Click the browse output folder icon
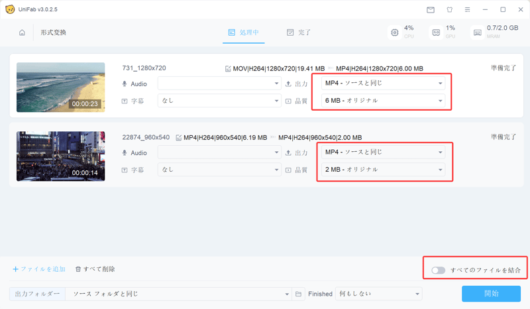The height and width of the screenshot is (309, 530). 299,294
